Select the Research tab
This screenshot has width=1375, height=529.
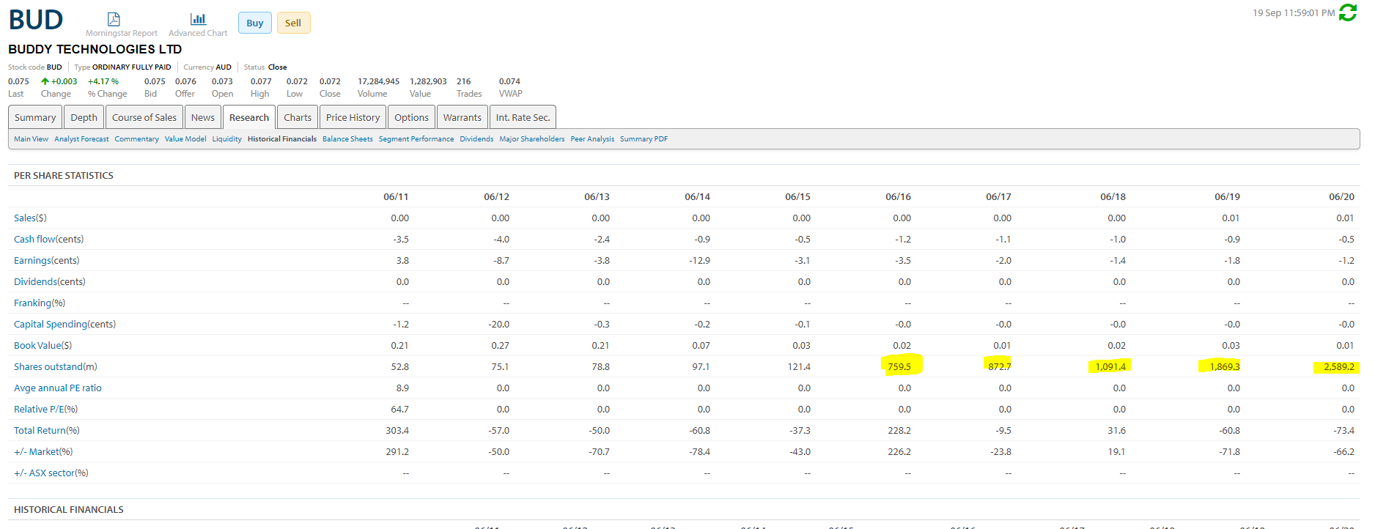tap(249, 117)
